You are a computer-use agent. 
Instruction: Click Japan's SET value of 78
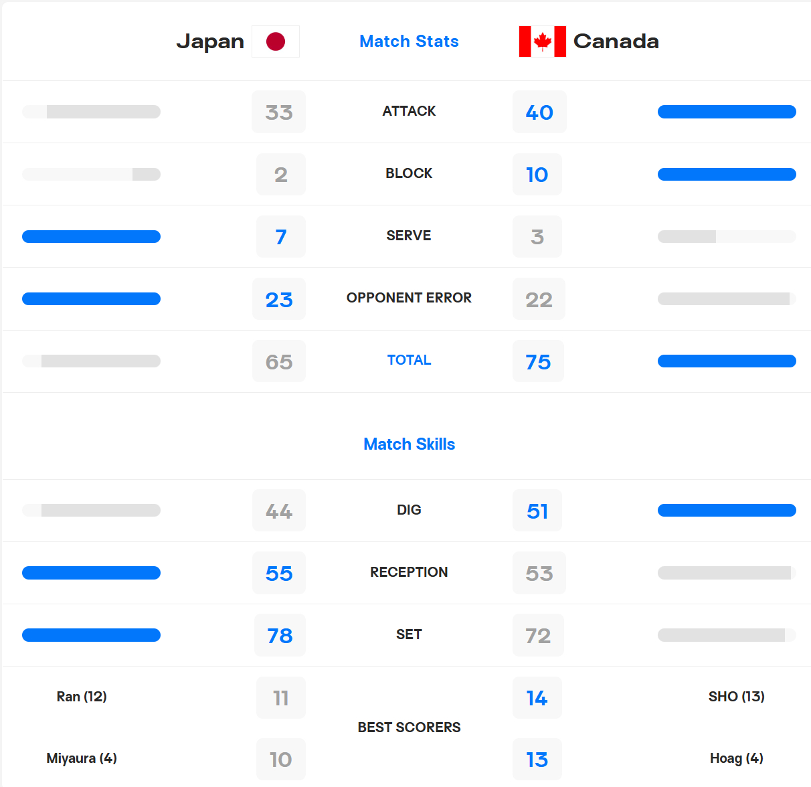pos(280,635)
